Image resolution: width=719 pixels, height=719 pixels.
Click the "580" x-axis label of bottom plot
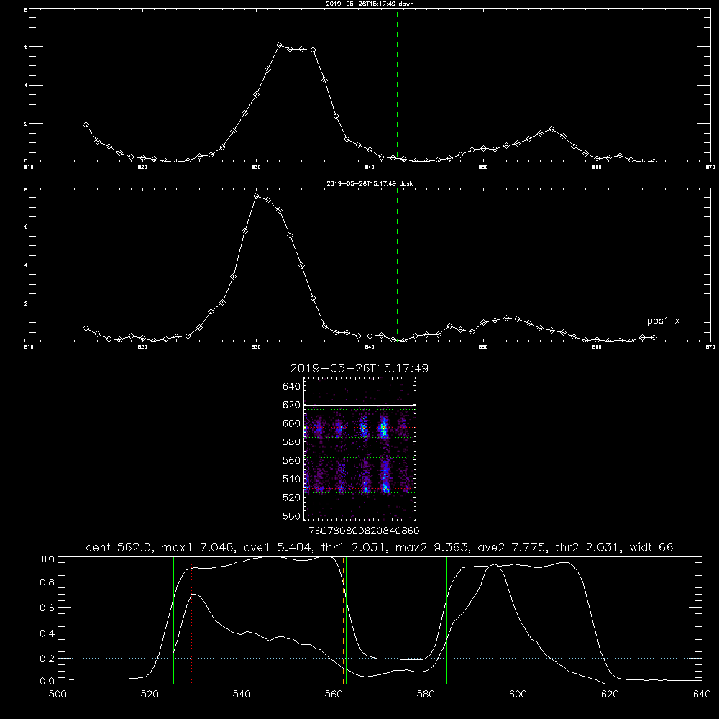(426, 695)
